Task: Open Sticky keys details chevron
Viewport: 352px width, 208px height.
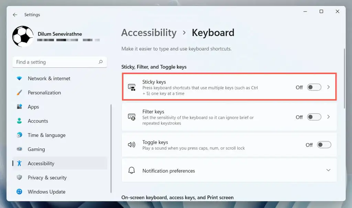Action: [328, 87]
